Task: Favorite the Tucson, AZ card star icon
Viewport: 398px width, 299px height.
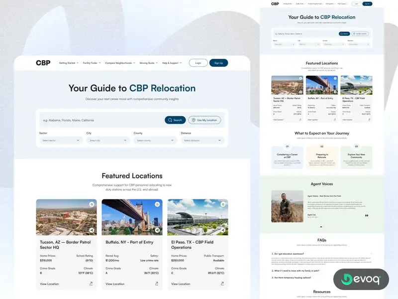Action: click(92, 204)
